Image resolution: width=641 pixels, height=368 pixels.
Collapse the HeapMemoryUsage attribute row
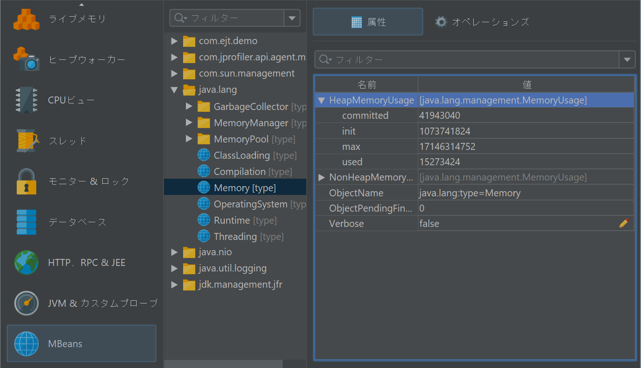[322, 100]
